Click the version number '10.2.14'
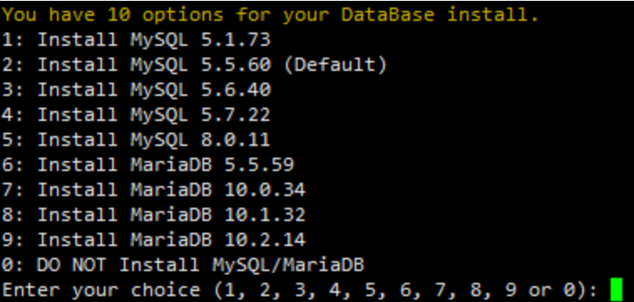The width and height of the screenshot is (634, 302). (265, 240)
